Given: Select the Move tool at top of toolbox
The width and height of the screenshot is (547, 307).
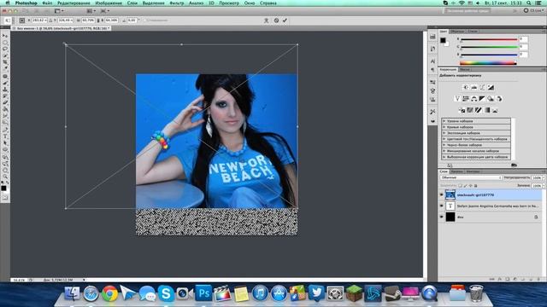Looking at the screenshot, I should (5, 36).
